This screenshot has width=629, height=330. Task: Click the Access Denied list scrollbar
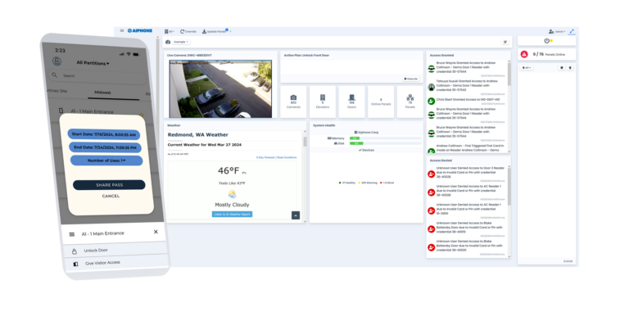(x=509, y=187)
